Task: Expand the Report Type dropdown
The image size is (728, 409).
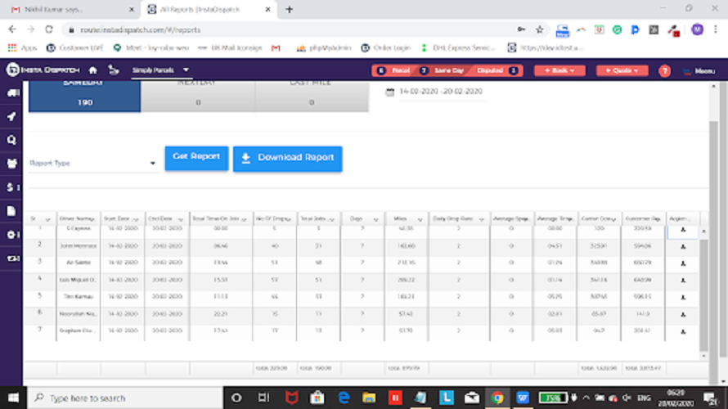Action: [93, 164]
